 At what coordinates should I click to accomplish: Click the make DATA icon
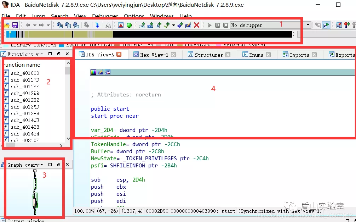(x=150, y=25)
